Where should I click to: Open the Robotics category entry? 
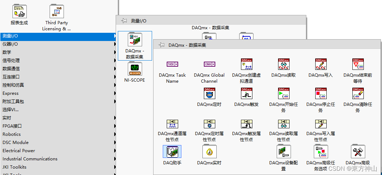[59, 134]
